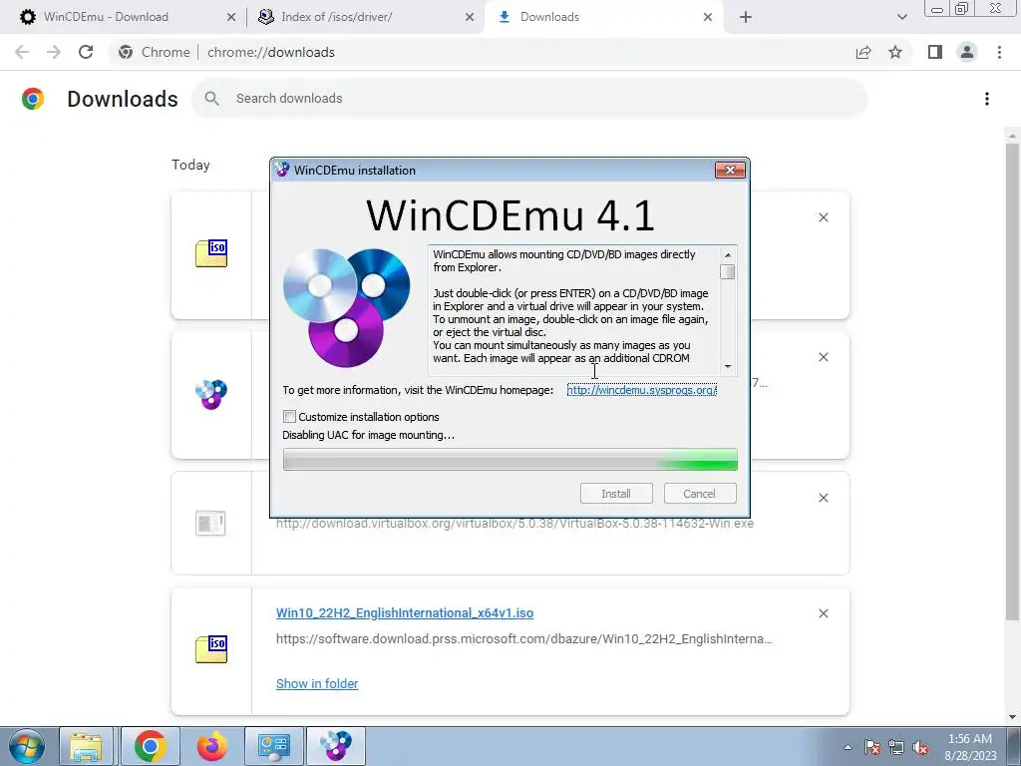
Task: Close the Downloads tab
Action: [x=708, y=17]
